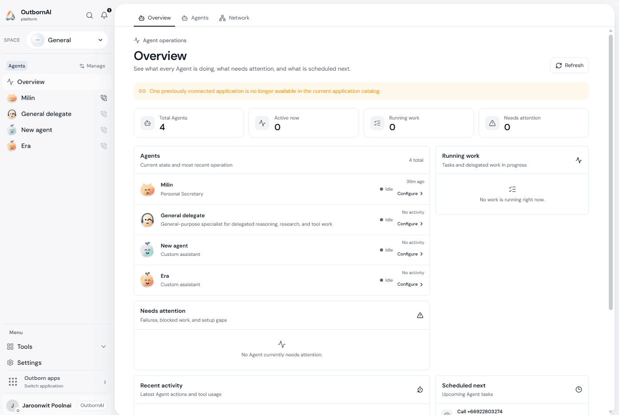Image resolution: width=619 pixels, height=415 pixels.
Task: Click the Running work pulse icon
Action: pos(579,160)
